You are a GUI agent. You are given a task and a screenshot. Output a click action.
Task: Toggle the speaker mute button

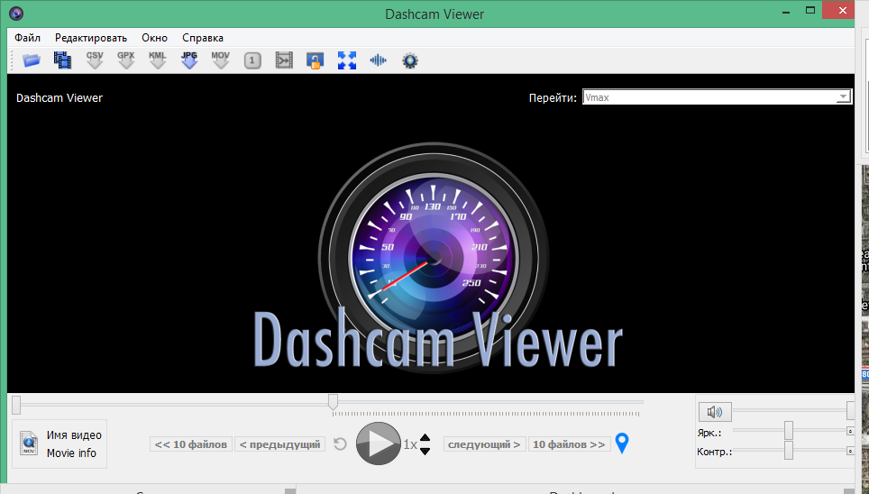[715, 412]
